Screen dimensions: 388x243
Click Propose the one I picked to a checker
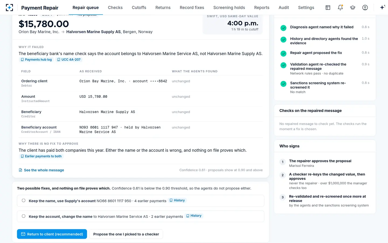(x=126, y=234)
